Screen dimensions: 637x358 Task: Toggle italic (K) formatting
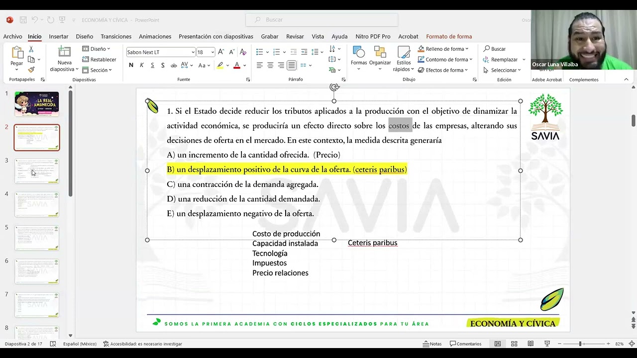pyautogui.click(x=142, y=65)
